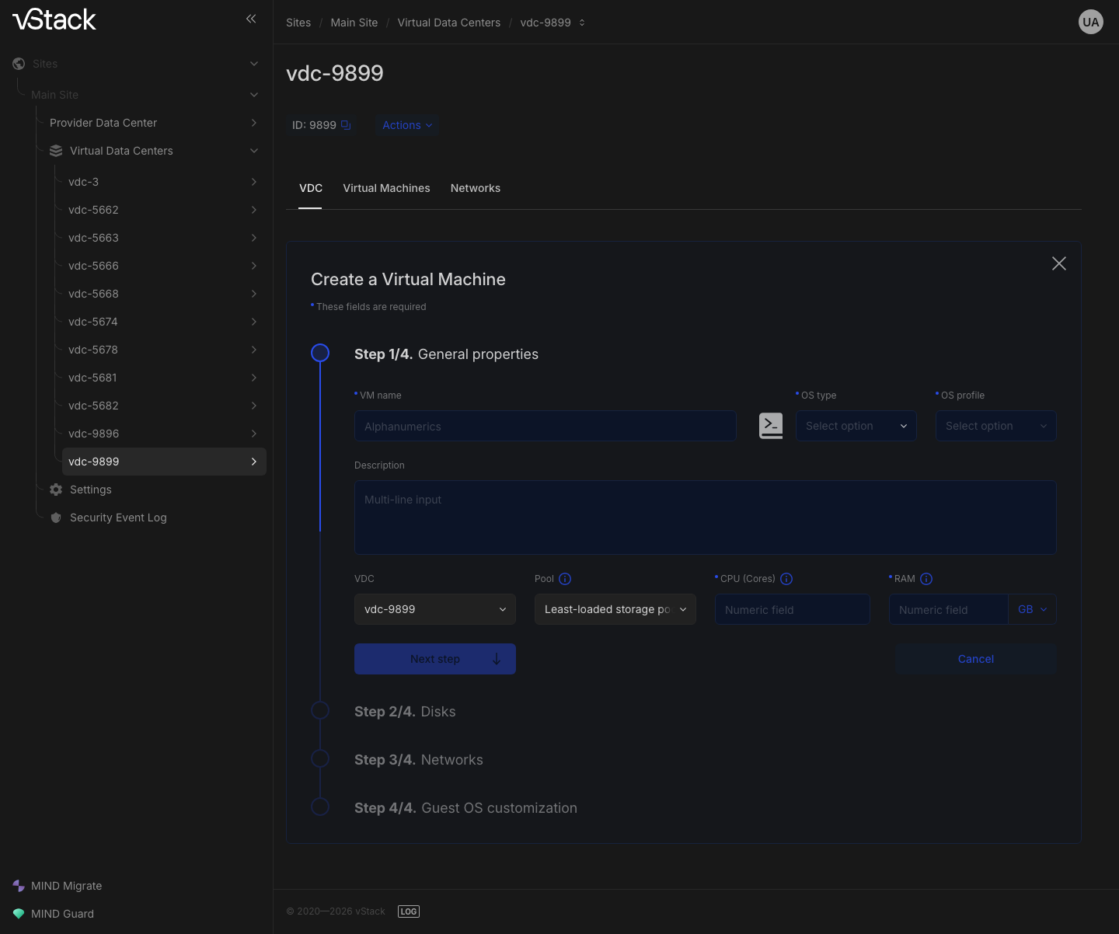This screenshot has height=934, width=1119.
Task: Open the VDC dropdown showing vdc-9899
Action: point(435,609)
